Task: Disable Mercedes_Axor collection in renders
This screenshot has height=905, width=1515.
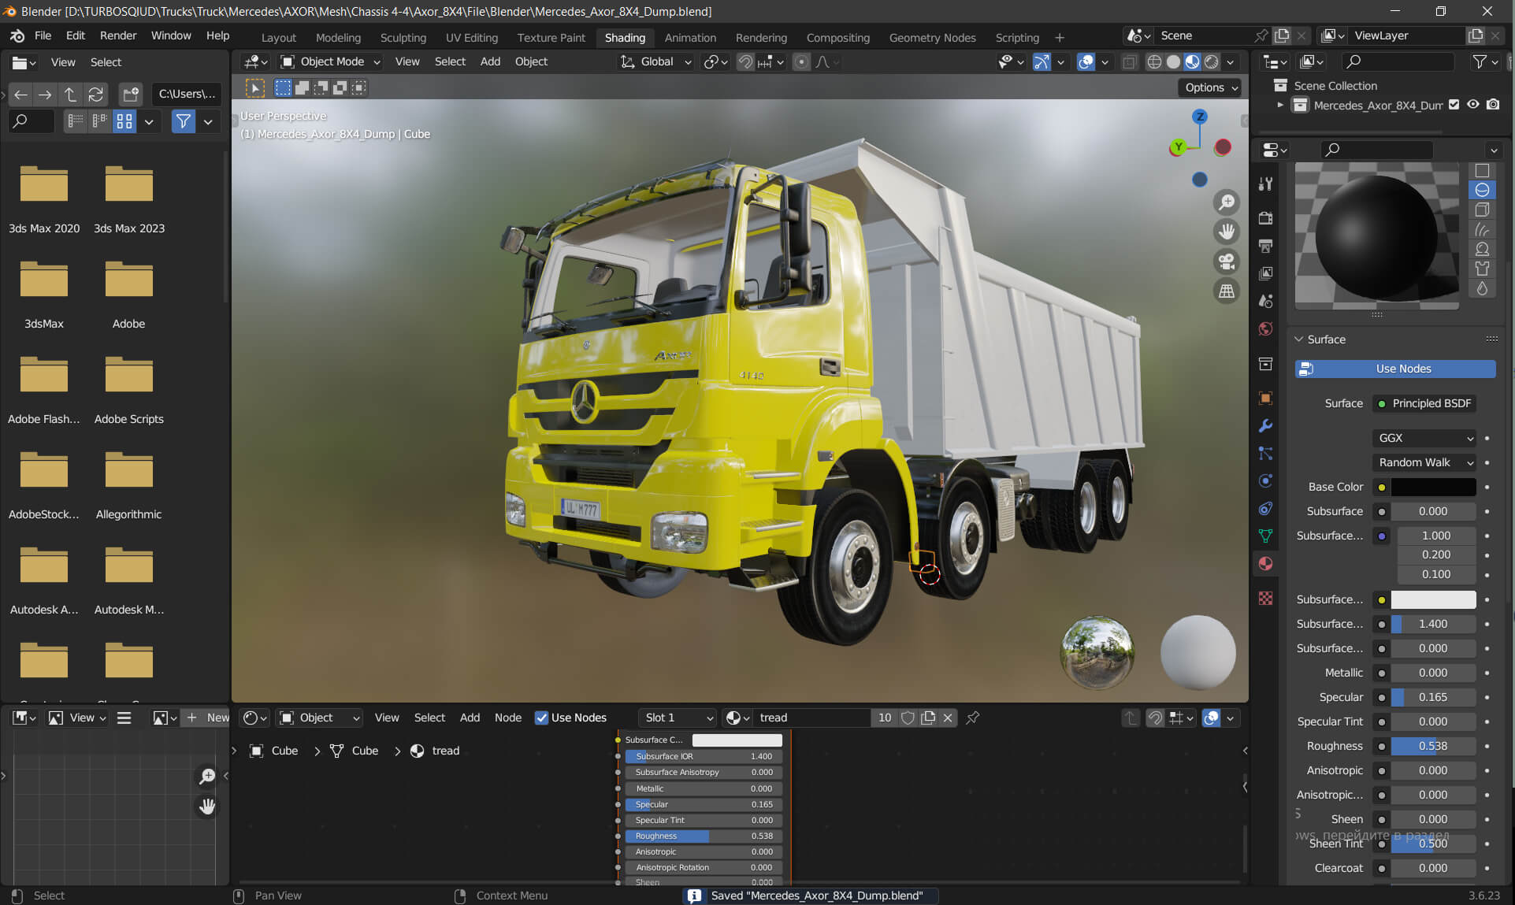Action: (1493, 105)
